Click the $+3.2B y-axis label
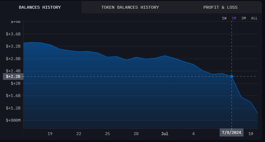Viewport: 265px width, 142px height. [x=13, y=46]
